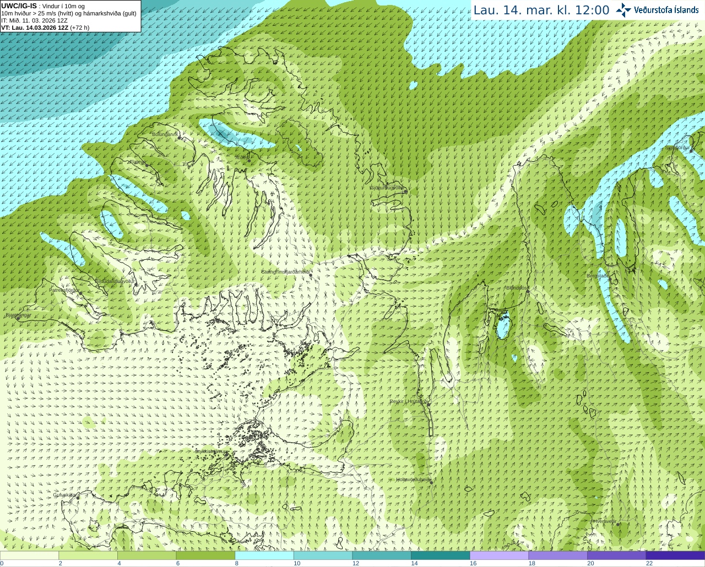Select the 16–18 m/s lavender swatch
This screenshot has height=567, width=705.
point(499,555)
